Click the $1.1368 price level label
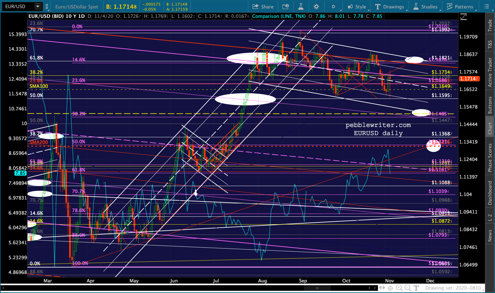This screenshot has width=495, height=293. [x=442, y=134]
